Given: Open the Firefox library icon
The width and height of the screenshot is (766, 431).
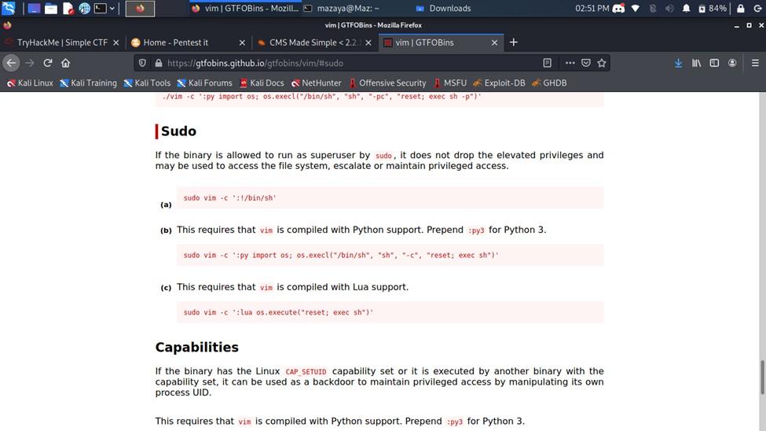Looking at the screenshot, I should (x=696, y=63).
